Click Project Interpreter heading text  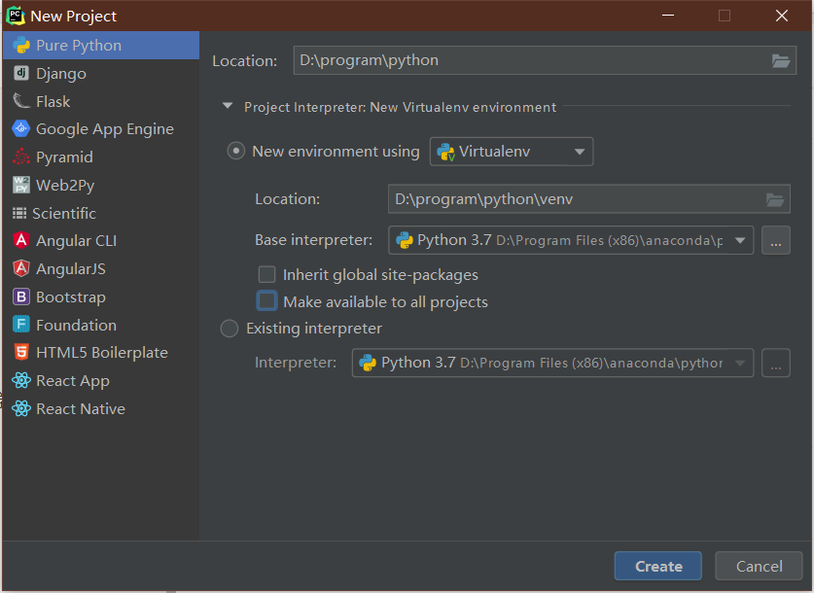tap(401, 107)
